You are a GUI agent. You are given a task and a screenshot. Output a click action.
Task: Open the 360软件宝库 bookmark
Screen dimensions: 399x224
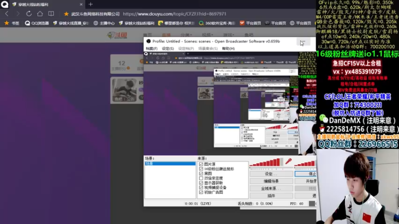click(x=217, y=23)
